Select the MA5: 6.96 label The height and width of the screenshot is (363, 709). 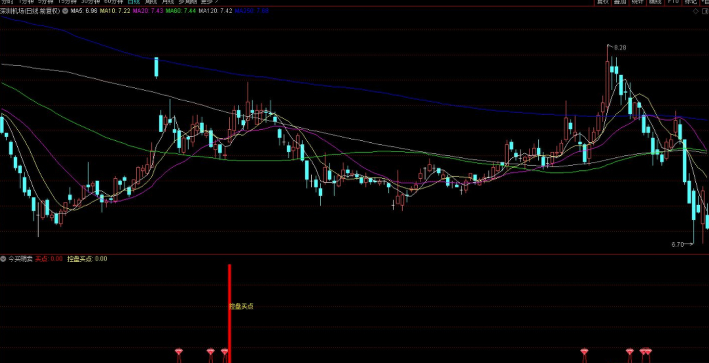(84, 11)
